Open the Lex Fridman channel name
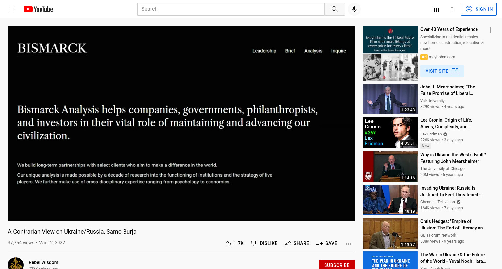 click(x=431, y=134)
